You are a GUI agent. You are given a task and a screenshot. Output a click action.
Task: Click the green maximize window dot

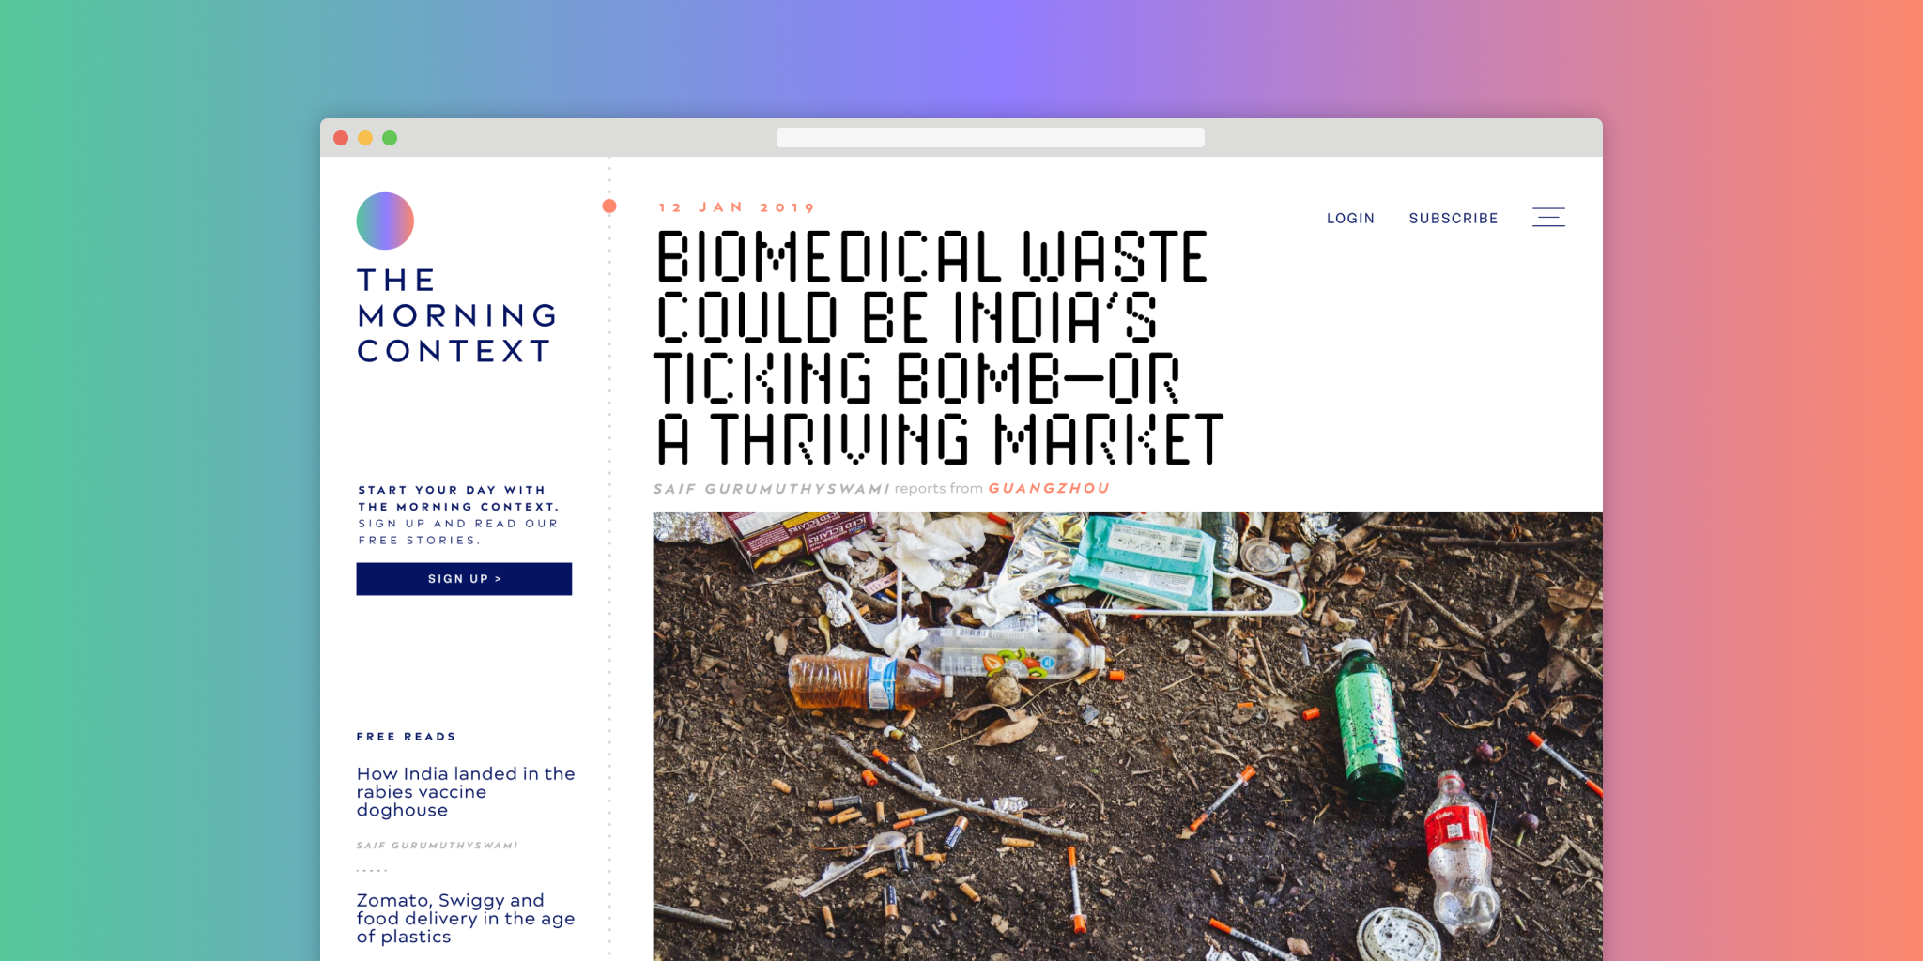coord(390,138)
